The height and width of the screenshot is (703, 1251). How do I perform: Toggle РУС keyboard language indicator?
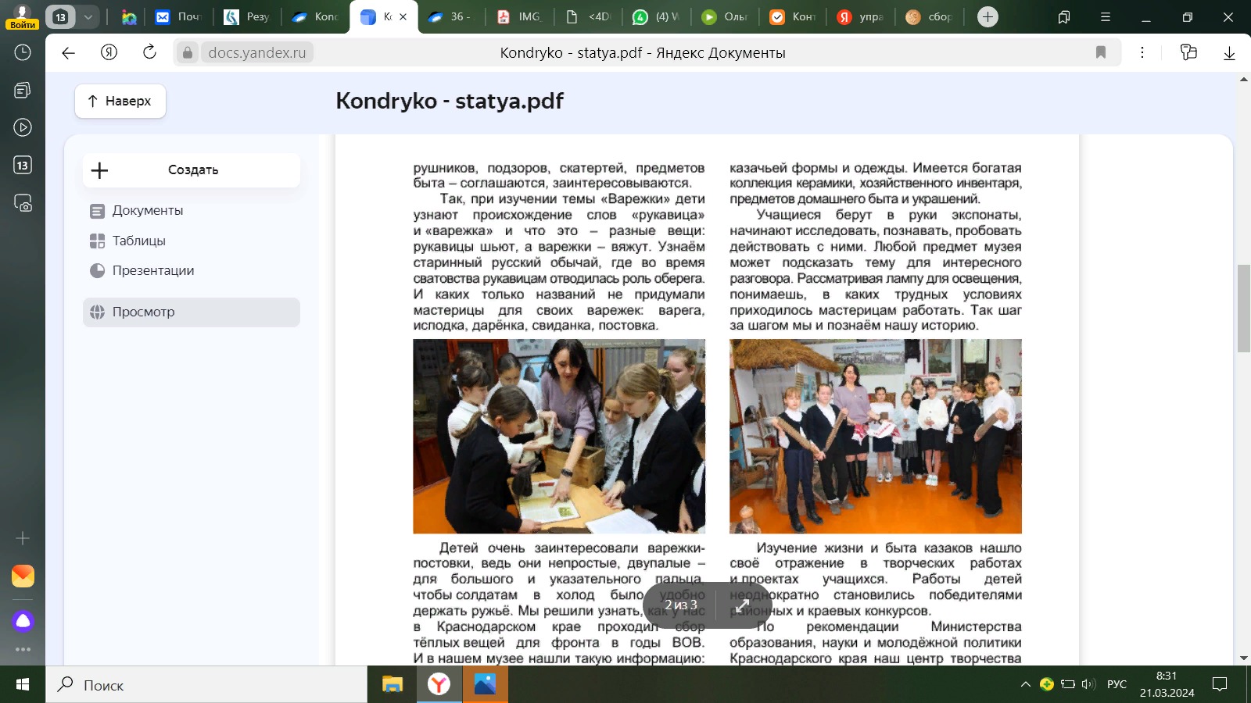pos(1117,684)
